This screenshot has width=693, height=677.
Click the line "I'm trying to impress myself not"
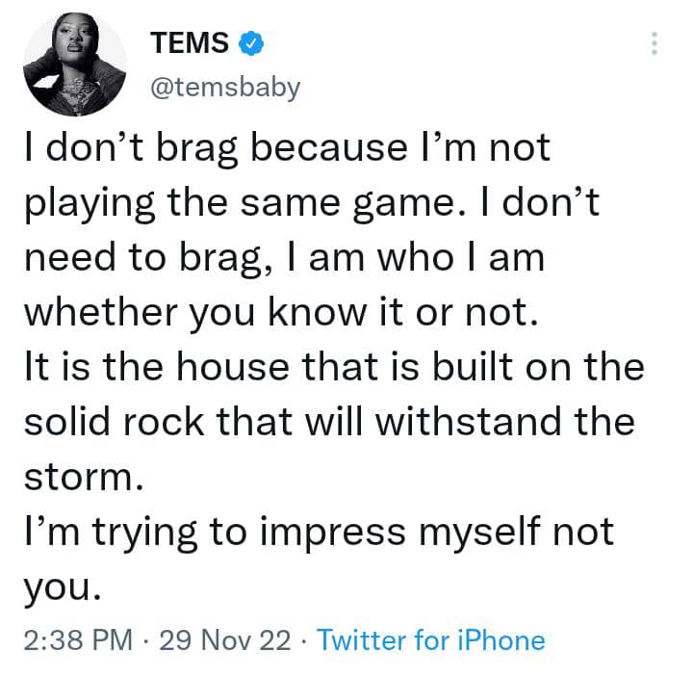click(x=318, y=532)
